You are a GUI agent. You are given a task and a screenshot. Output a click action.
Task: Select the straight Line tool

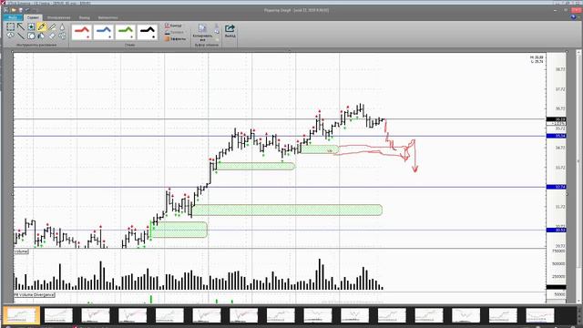coord(21,36)
